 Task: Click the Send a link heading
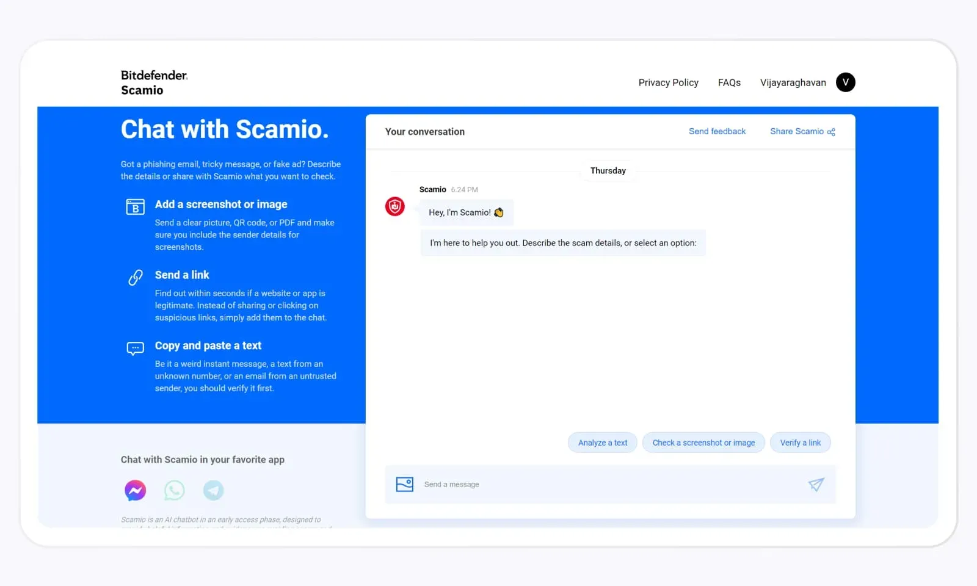click(182, 275)
